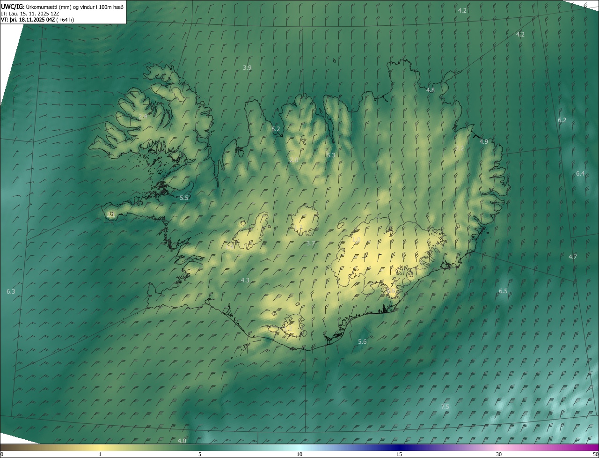599x458 pixels.
Task: Click the 4.9 value on the east coast
Action: tap(484, 141)
